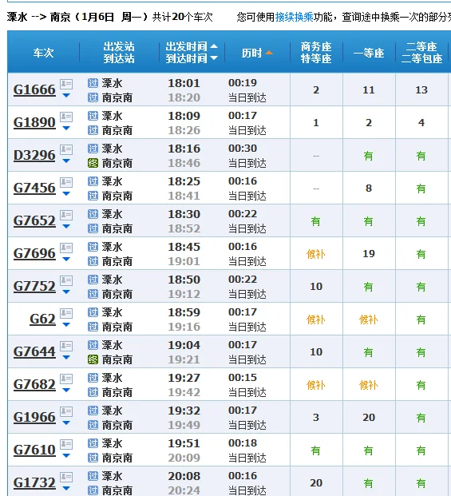Open ID card icon beside G7644

(66, 346)
